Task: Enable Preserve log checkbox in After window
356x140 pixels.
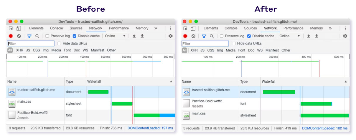Action: [222, 36]
